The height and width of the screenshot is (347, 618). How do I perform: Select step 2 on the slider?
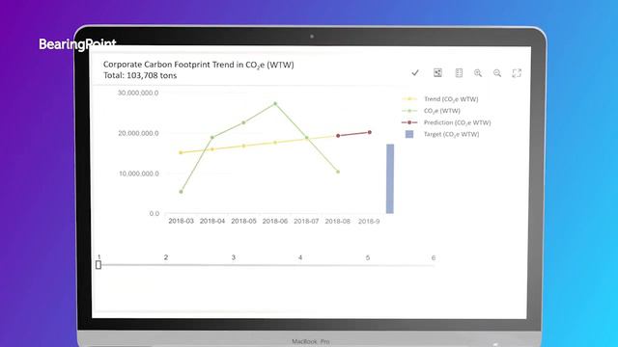[x=166, y=257]
